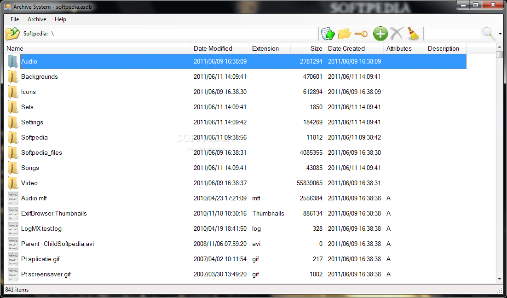Screen dimensions: 507x298
Task: Sort by Extension column header
Action: [x=270, y=48]
